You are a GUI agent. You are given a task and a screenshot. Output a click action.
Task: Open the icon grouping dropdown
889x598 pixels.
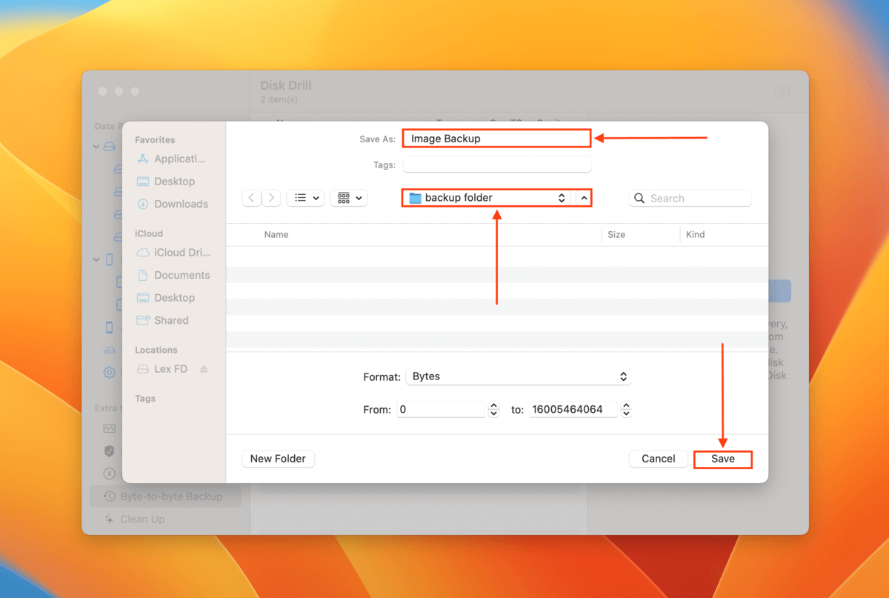click(349, 198)
